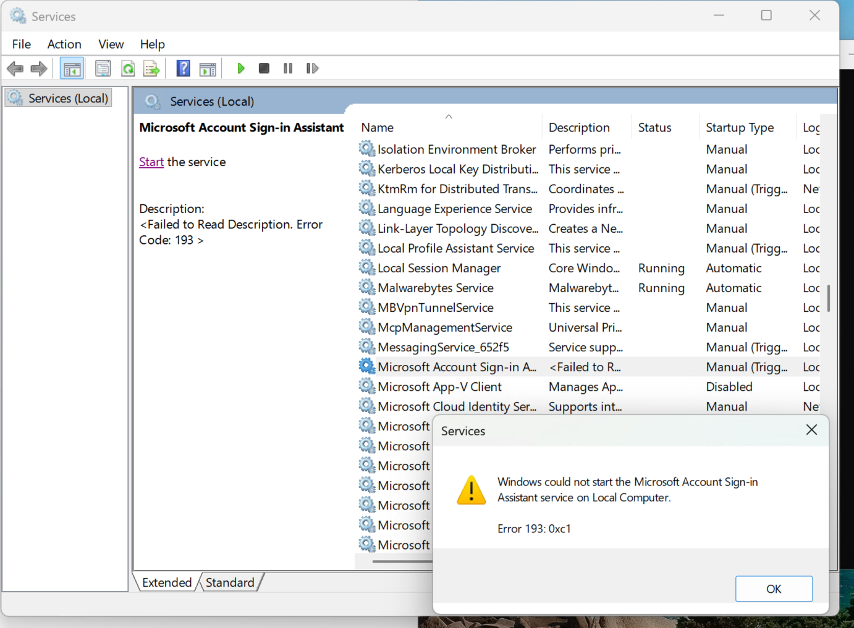Click gear icon of Microsoft Account Sign-in Assistant
Viewport: 854px width, 628px height.
click(367, 366)
